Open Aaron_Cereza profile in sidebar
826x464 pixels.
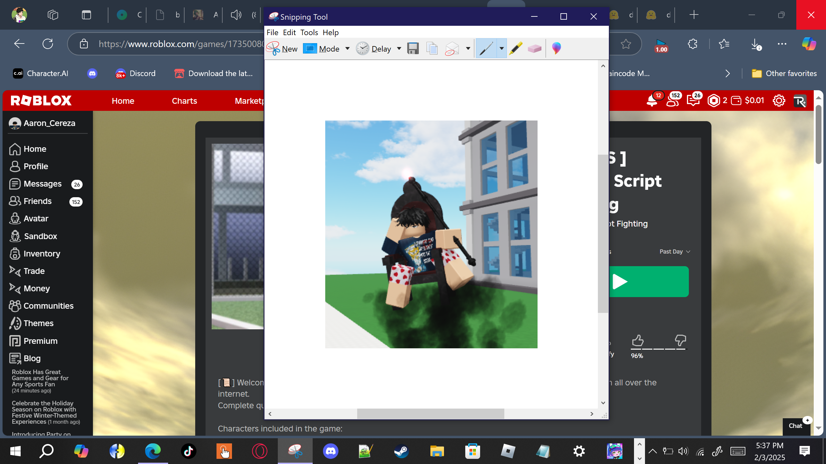click(x=42, y=123)
